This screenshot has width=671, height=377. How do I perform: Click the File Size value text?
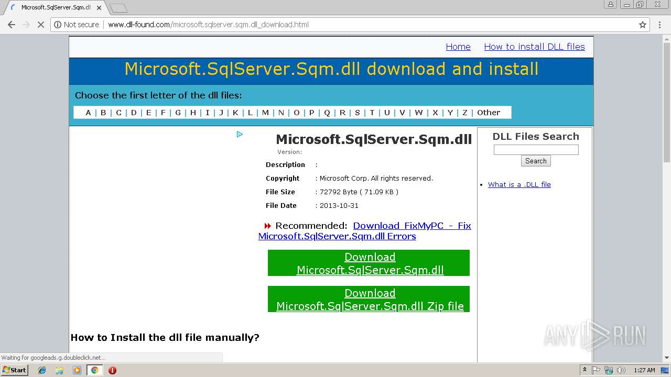pyautogui.click(x=359, y=192)
